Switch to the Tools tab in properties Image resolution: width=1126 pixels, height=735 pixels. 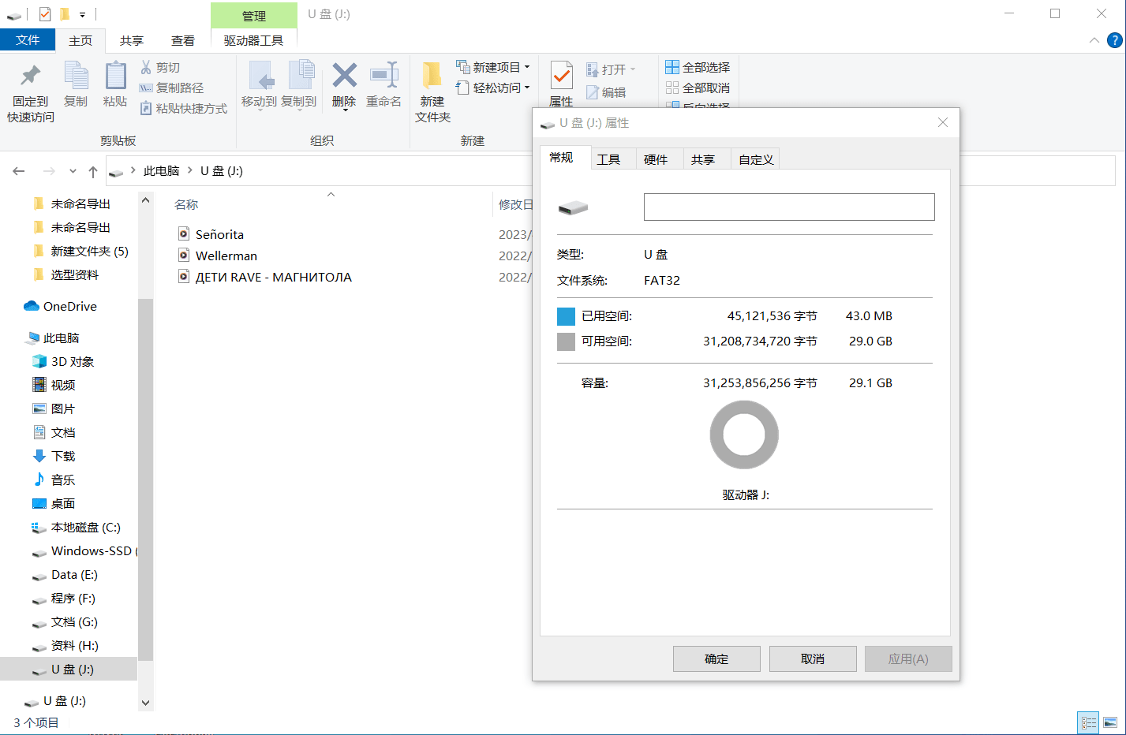pos(608,159)
